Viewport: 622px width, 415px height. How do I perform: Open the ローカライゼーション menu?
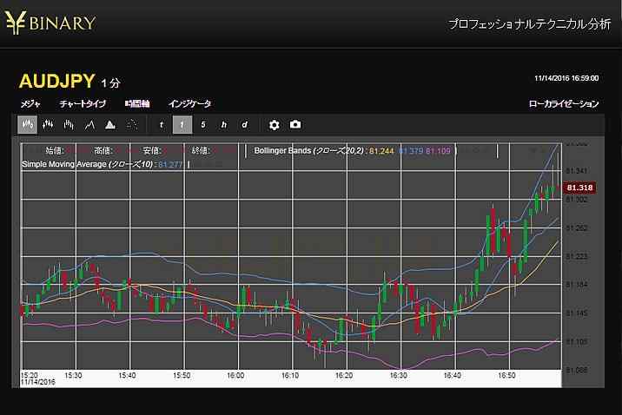coord(564,104)
